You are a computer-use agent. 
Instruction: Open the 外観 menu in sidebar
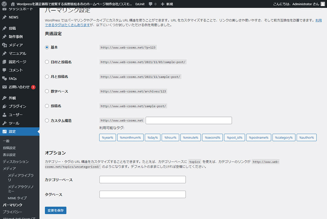[x=12, y=98]
